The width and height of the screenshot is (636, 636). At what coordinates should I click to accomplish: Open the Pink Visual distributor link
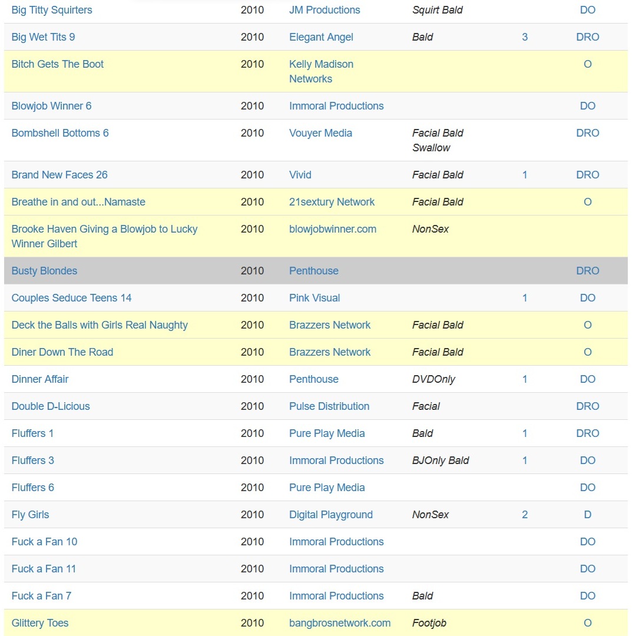314,298
